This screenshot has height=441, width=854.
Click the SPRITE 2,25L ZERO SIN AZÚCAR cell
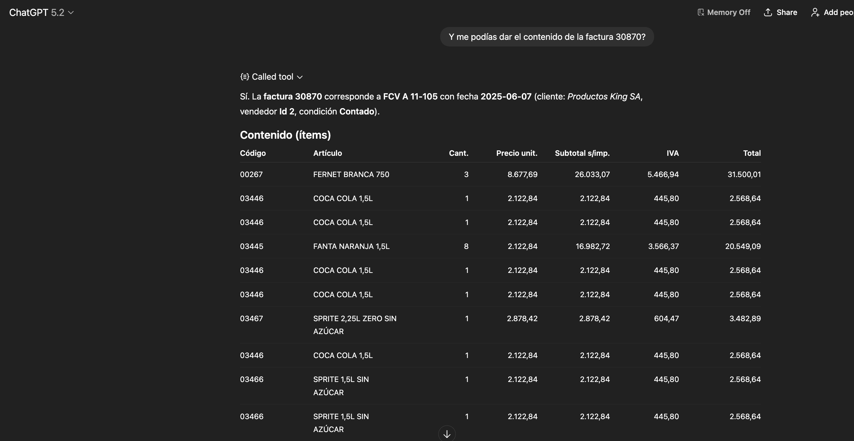tap(354, 325)
